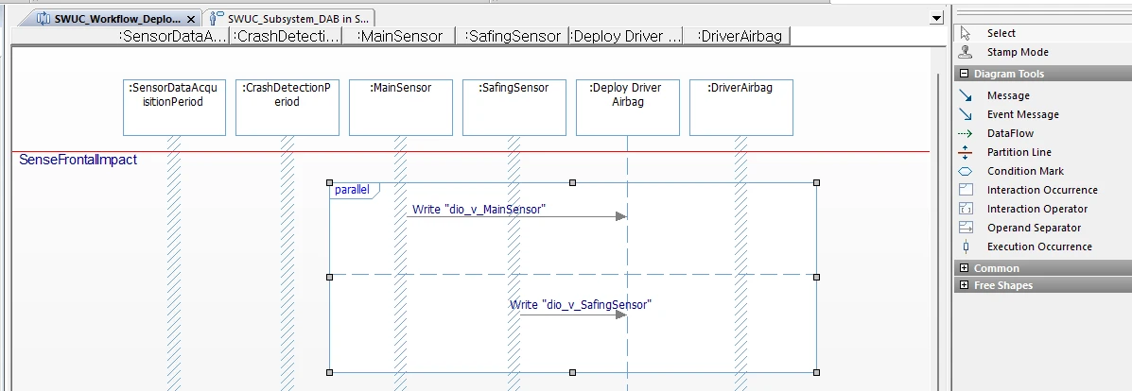1132x391 pixels.
Task: Switch to the SWUC_Subsystem_DAB tab
Action: pos(289,19)
